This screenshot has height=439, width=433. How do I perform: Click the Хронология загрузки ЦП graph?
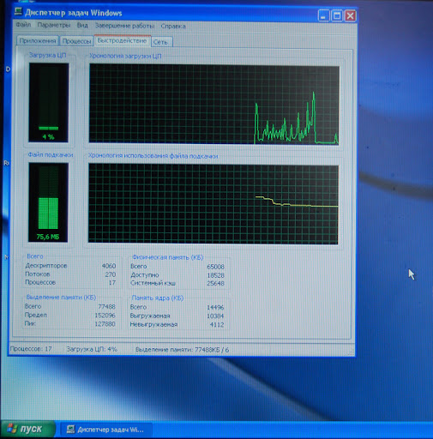coord(214,105)
